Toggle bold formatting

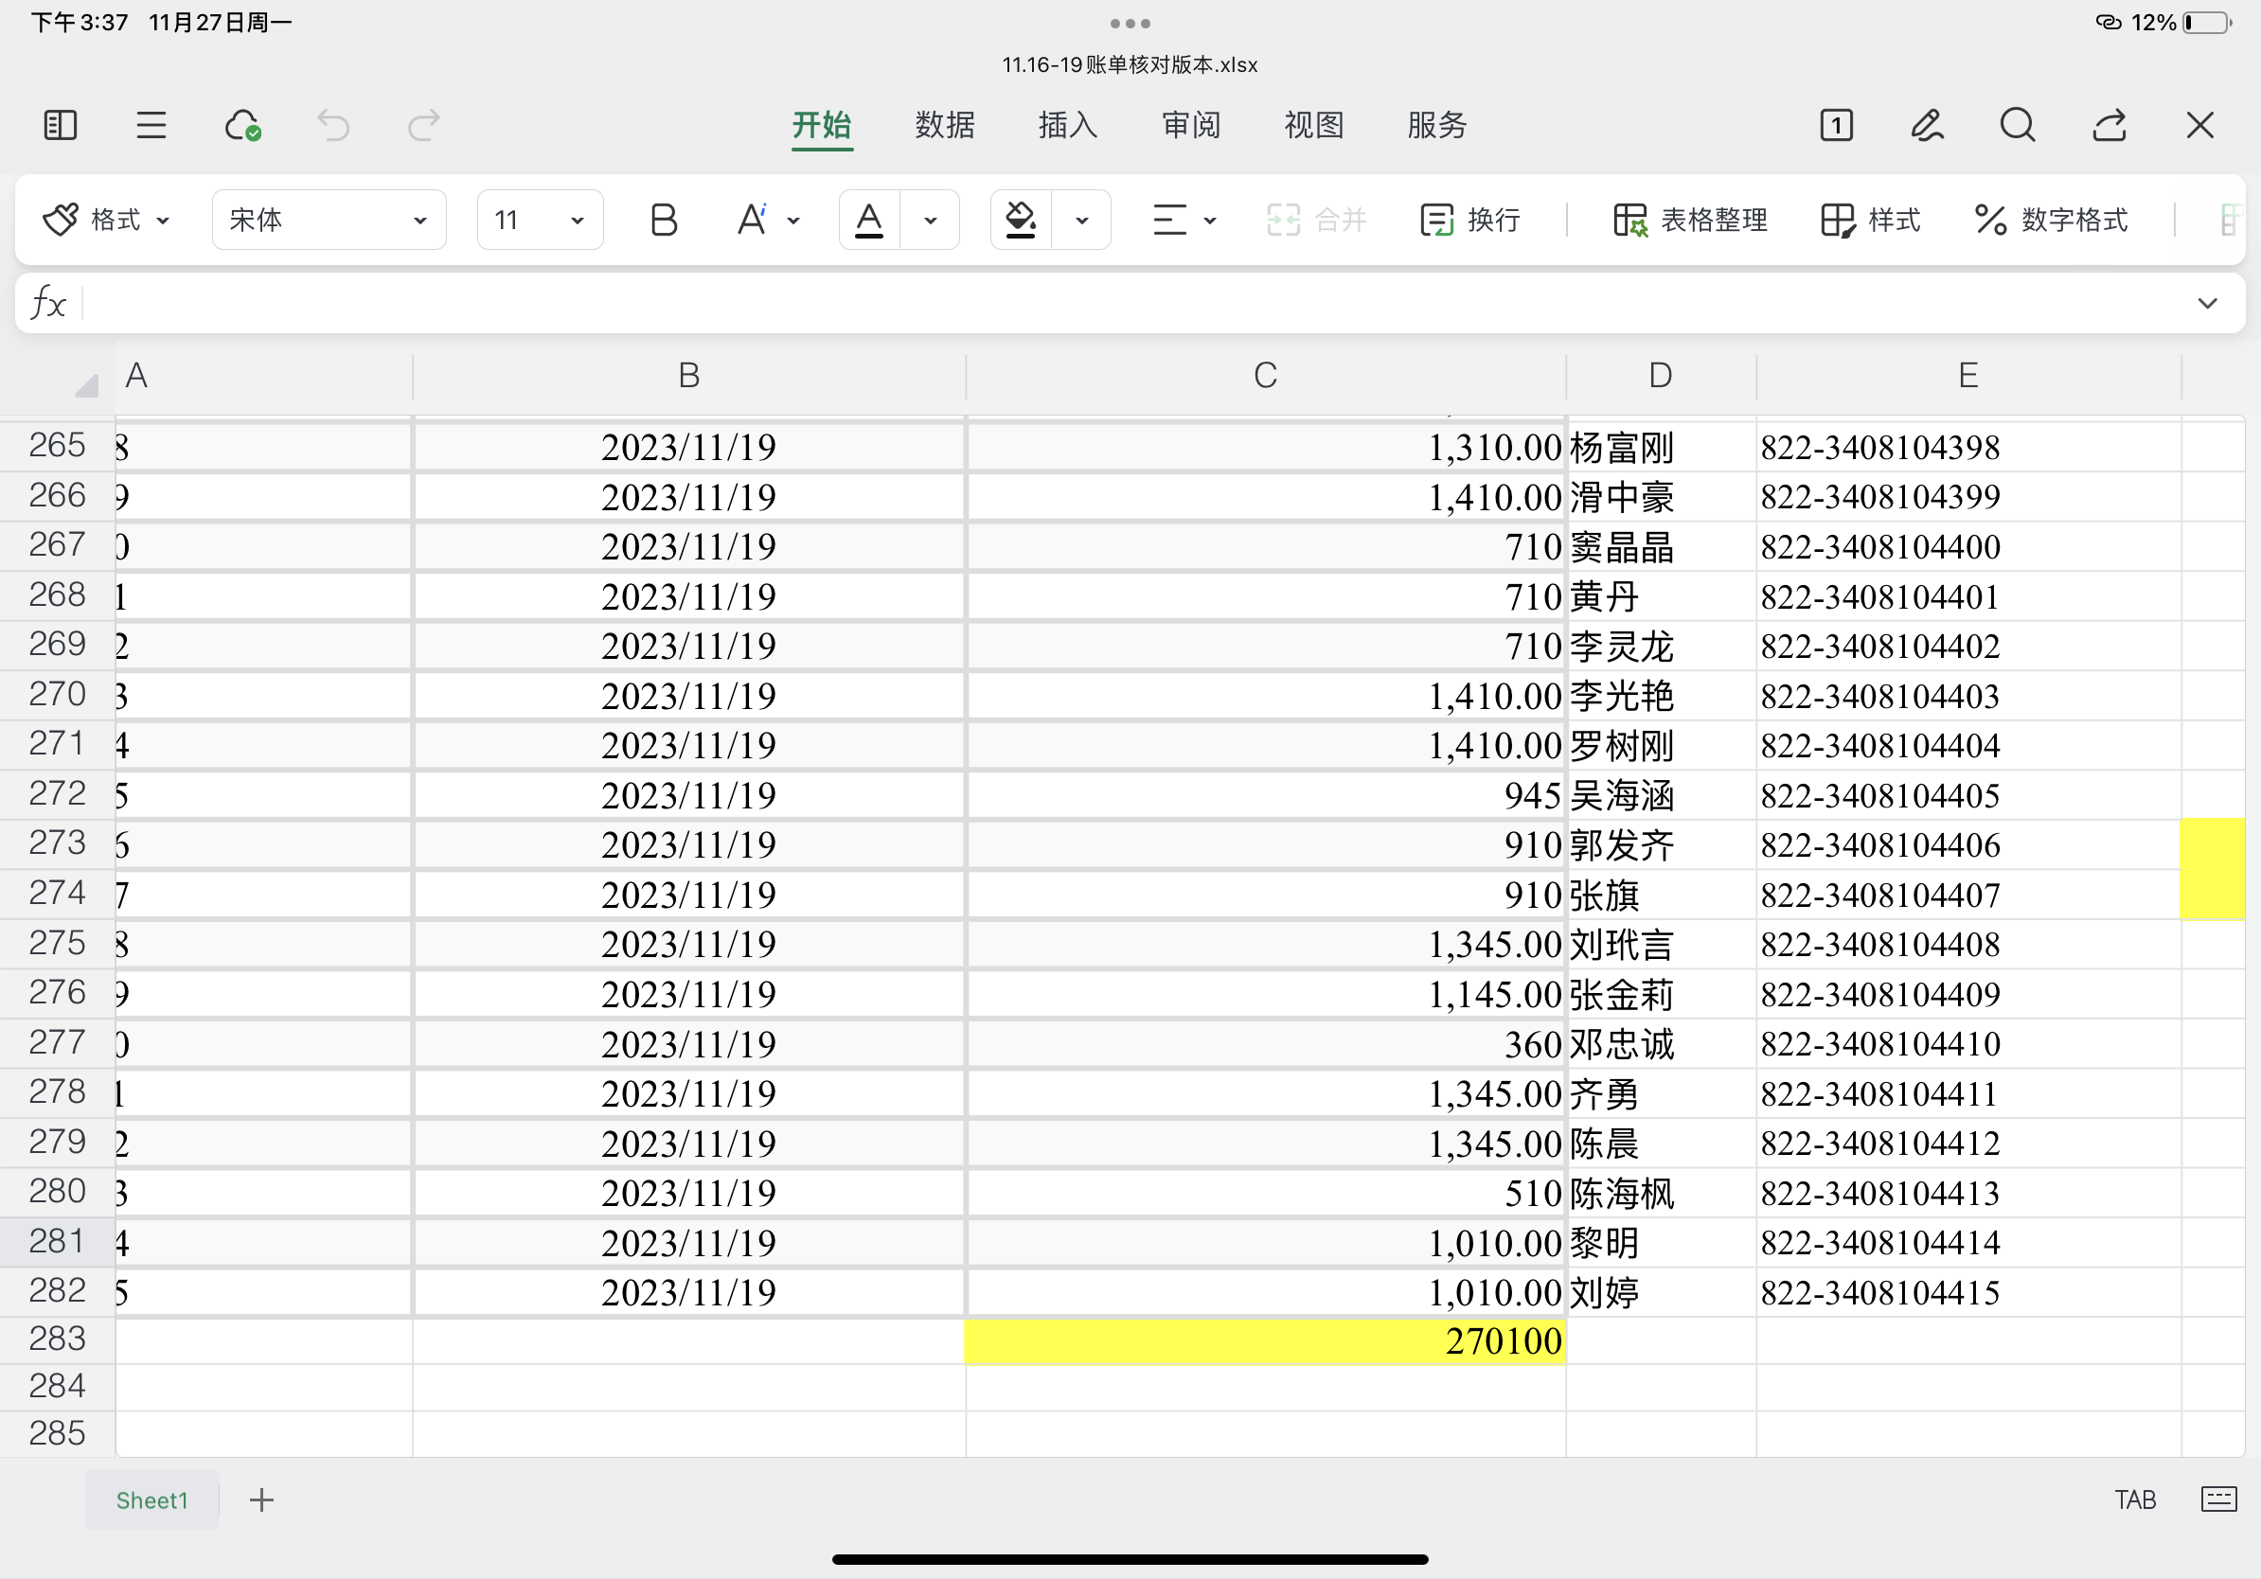(664, 220)
